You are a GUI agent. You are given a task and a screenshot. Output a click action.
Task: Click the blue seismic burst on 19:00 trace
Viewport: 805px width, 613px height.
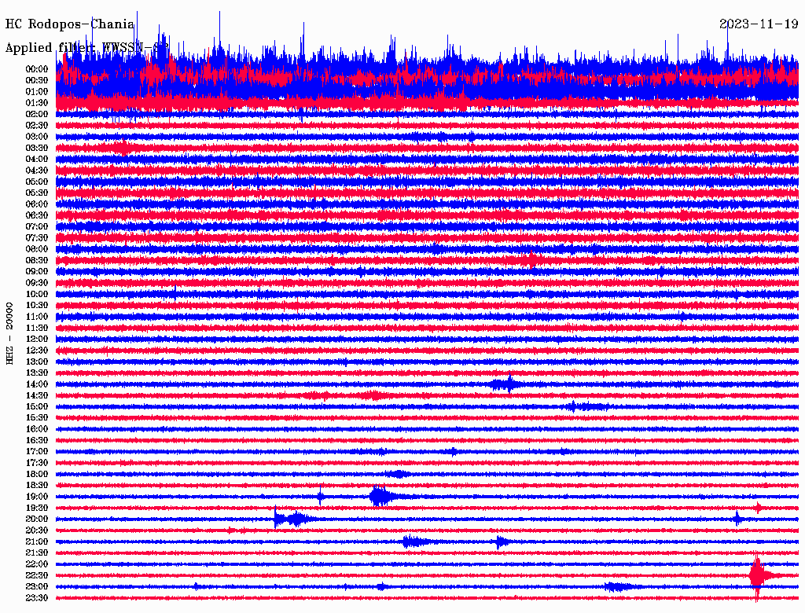click(381, 497)
